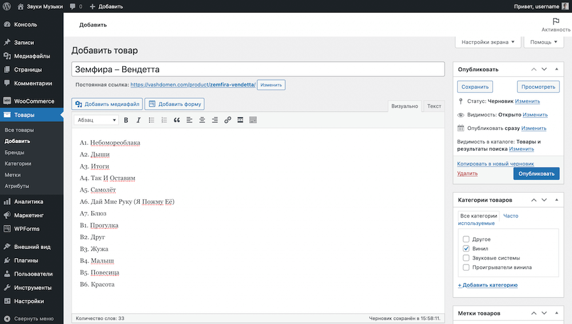Click Добавить медиафайл button
Viewport: 572px width, 324px height.
coord(108,104)
